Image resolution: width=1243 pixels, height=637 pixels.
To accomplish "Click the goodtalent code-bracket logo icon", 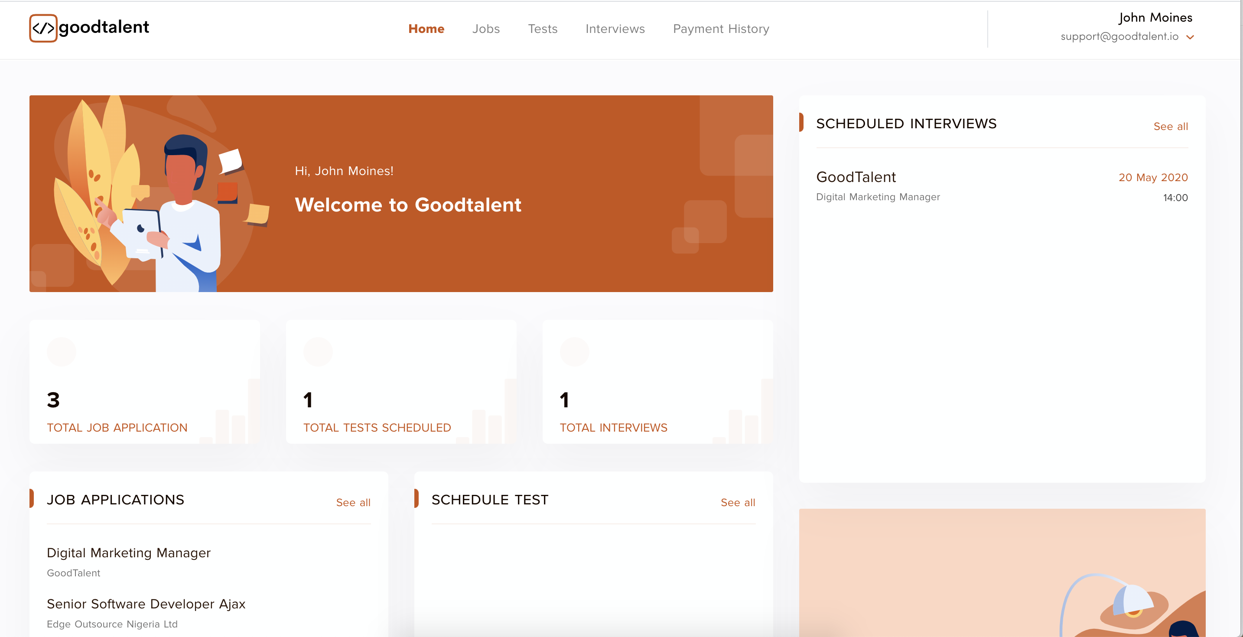I will coord(43,28).
